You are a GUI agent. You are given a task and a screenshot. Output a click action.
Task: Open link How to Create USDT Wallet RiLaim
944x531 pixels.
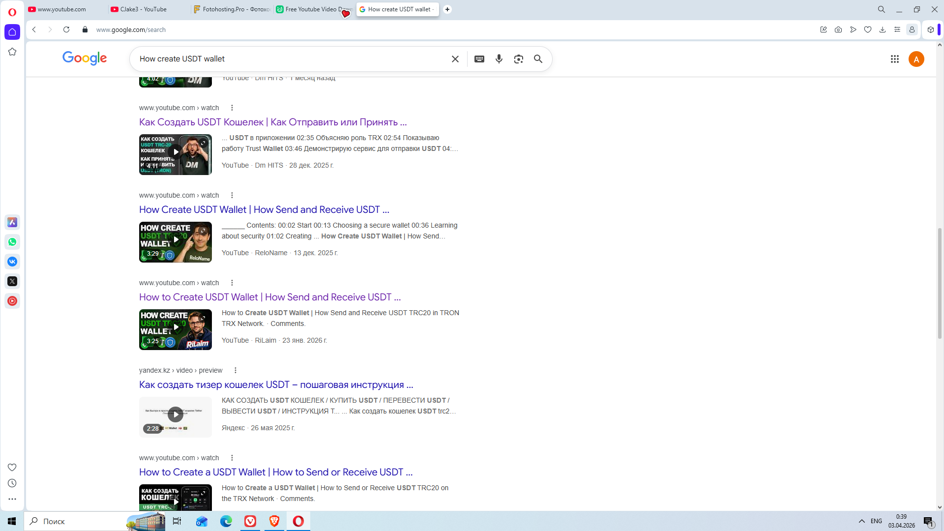(269, 297)
